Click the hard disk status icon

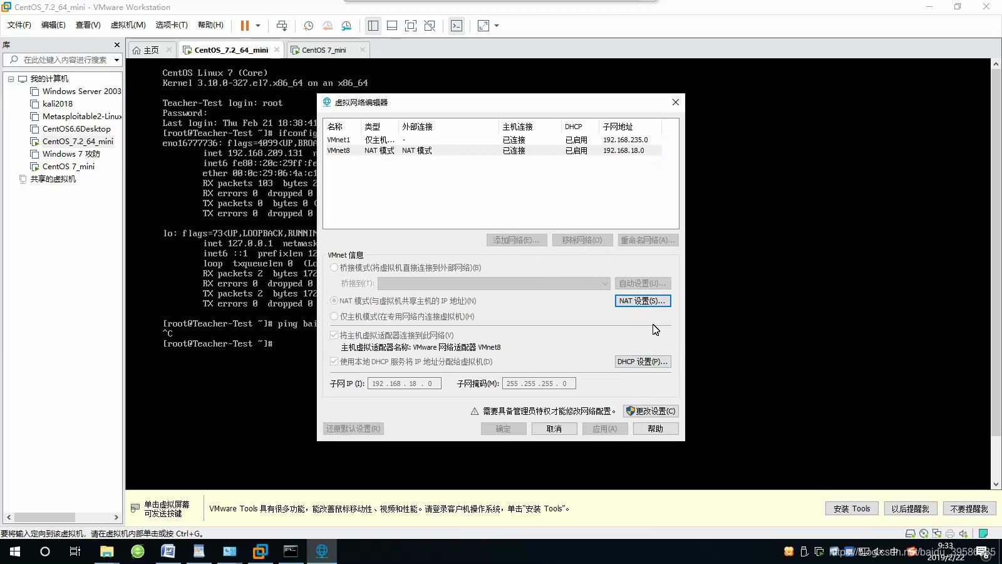911,534
